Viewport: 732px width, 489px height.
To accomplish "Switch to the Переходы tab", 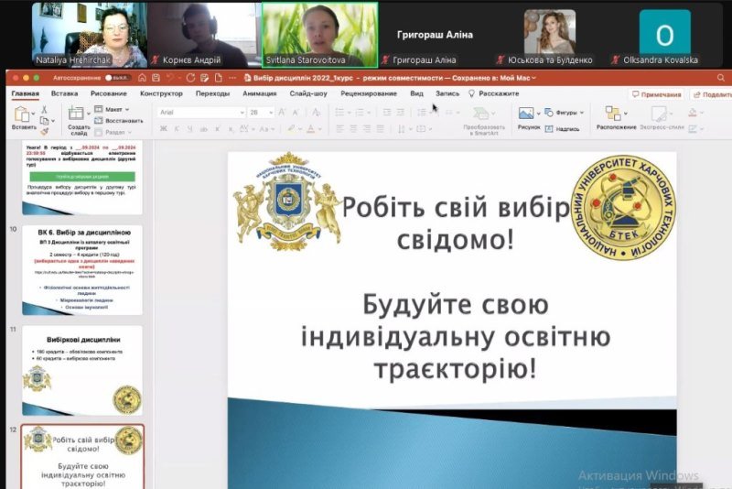I will pos(213,93).
